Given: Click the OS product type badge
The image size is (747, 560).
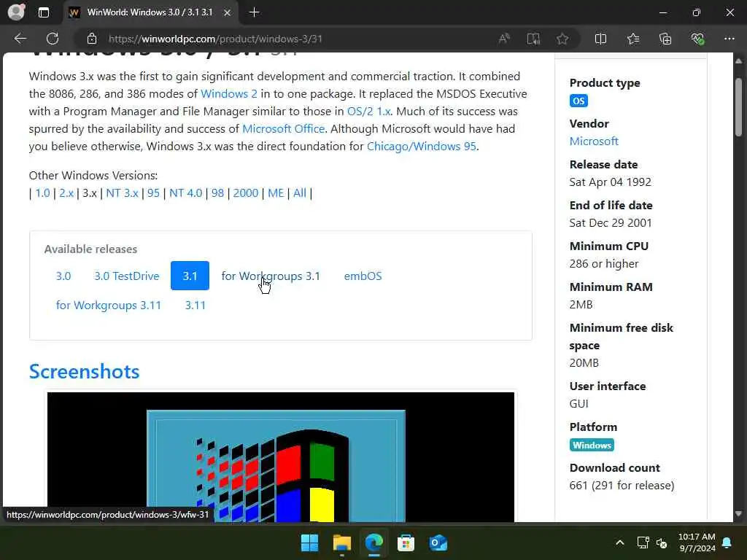Looking at the screenshot, I should click(578, 101).
